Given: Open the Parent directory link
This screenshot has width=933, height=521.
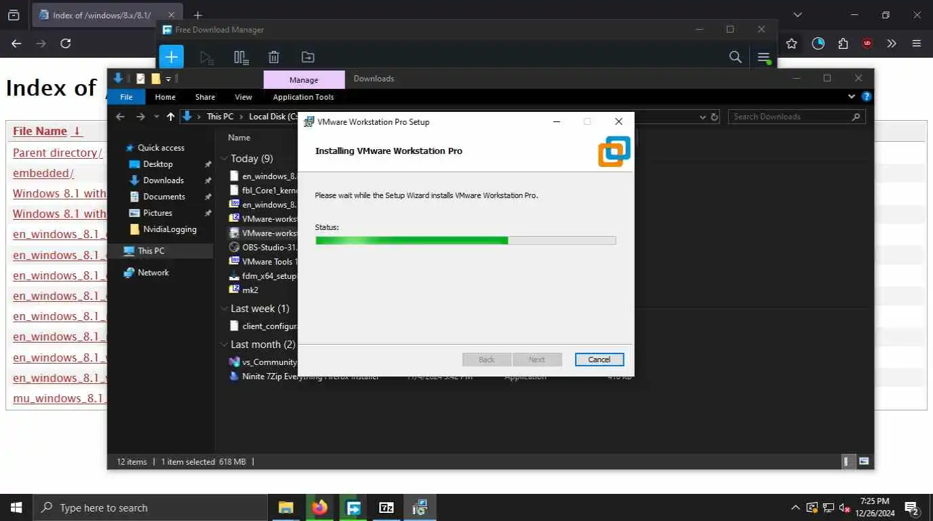Looking at the screenshot, I should pos(58,153).
